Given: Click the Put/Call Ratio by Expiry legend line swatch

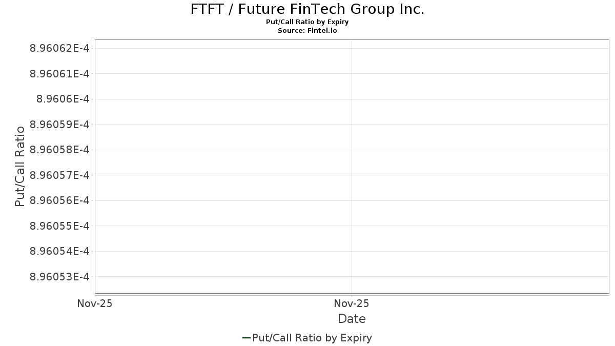Looking at the screenshot, I should tap(246, 338).
